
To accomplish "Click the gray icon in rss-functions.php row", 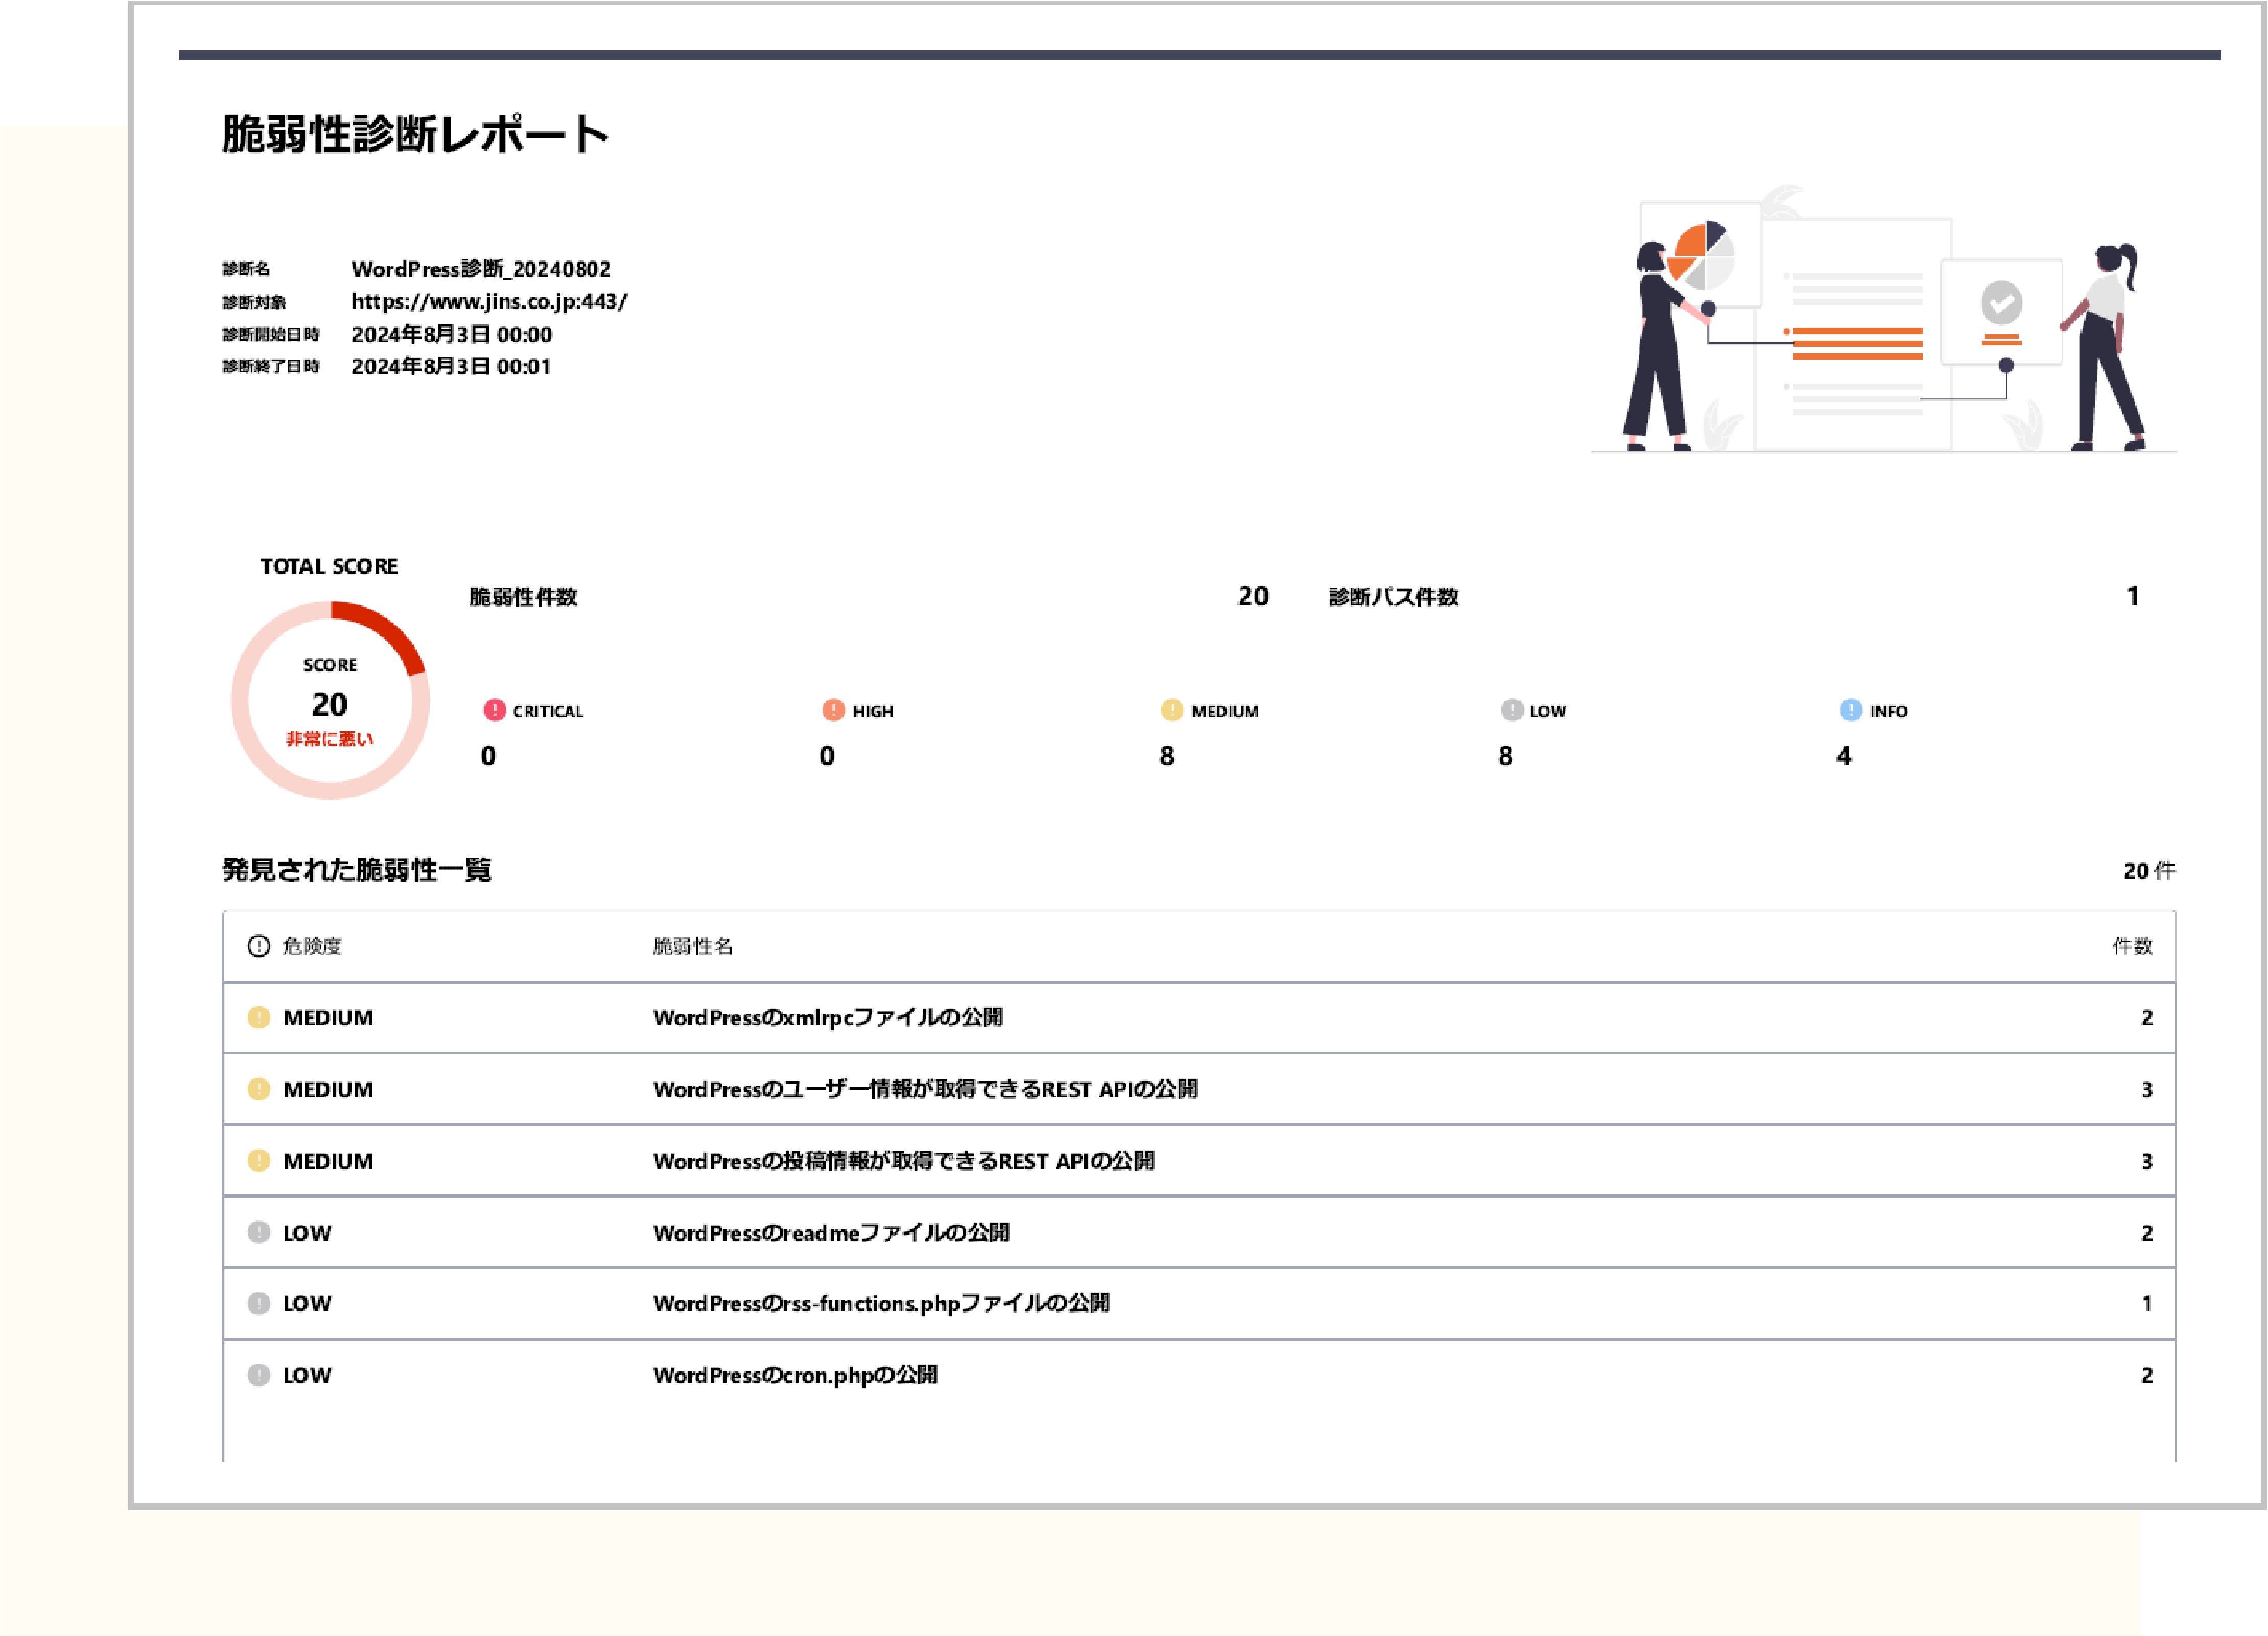I will [x=259, y=1303].
